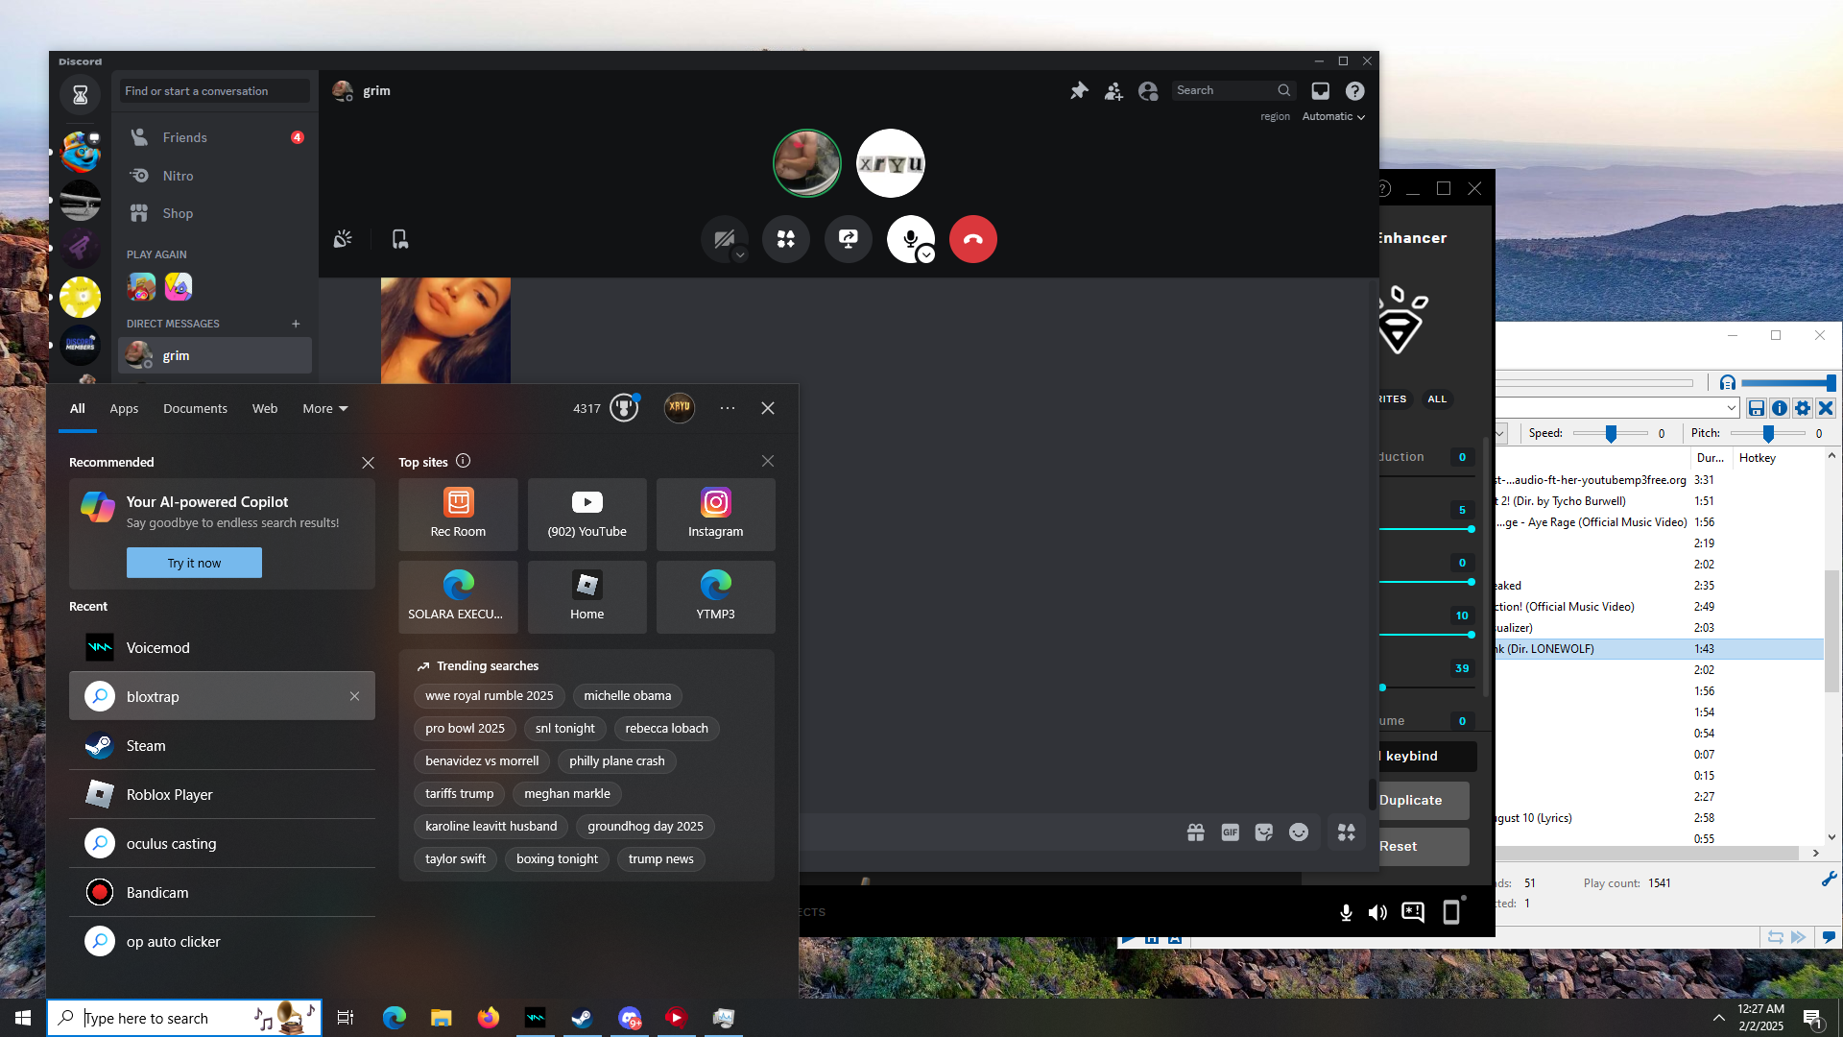Open the Discord inbox icon
Screen dimensions: 1843x1037
click(x=1321, y=90)
